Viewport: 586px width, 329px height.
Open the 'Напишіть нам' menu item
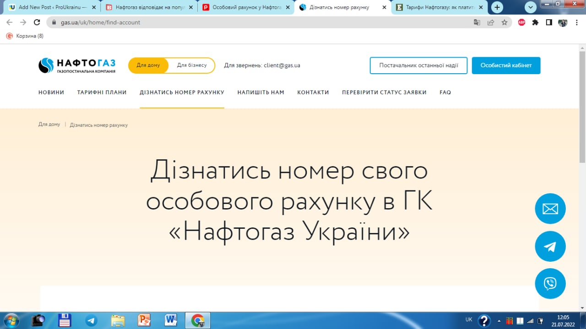pos(260,92)
